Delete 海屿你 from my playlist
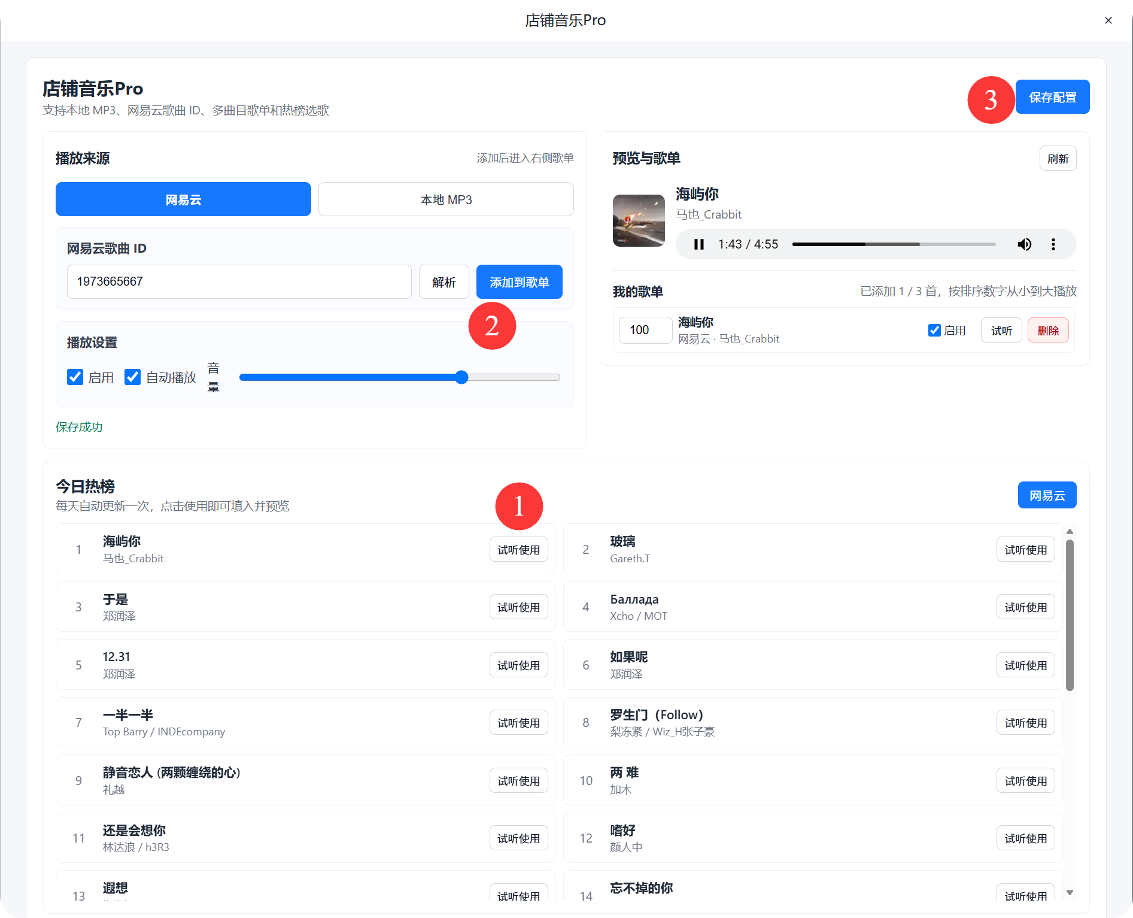This screenshot has height=918, width=1133. (1048, 330)
